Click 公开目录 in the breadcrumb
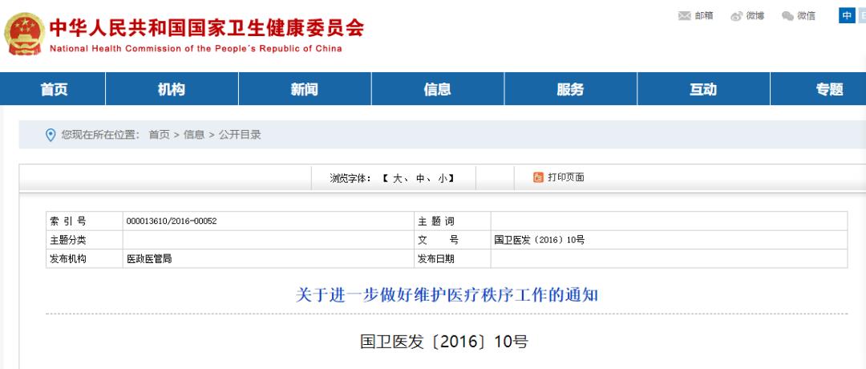Screen dimensions: 866x369 [x=240, y=135]
